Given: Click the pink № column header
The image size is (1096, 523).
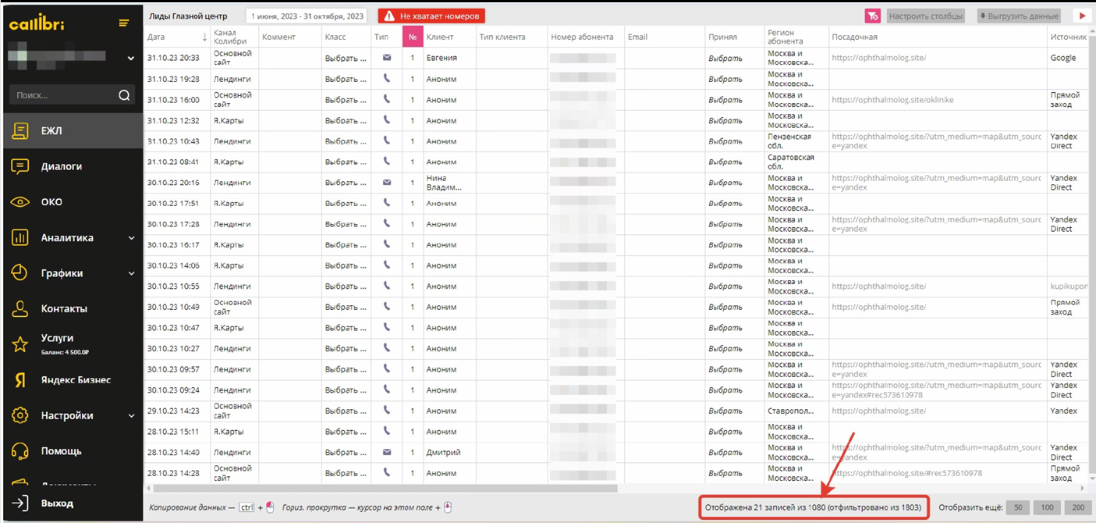Looking at the screenshot, I should tap(413, 37).
